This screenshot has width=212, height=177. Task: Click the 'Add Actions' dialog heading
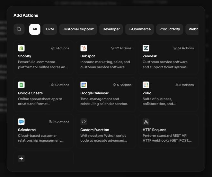26,15
